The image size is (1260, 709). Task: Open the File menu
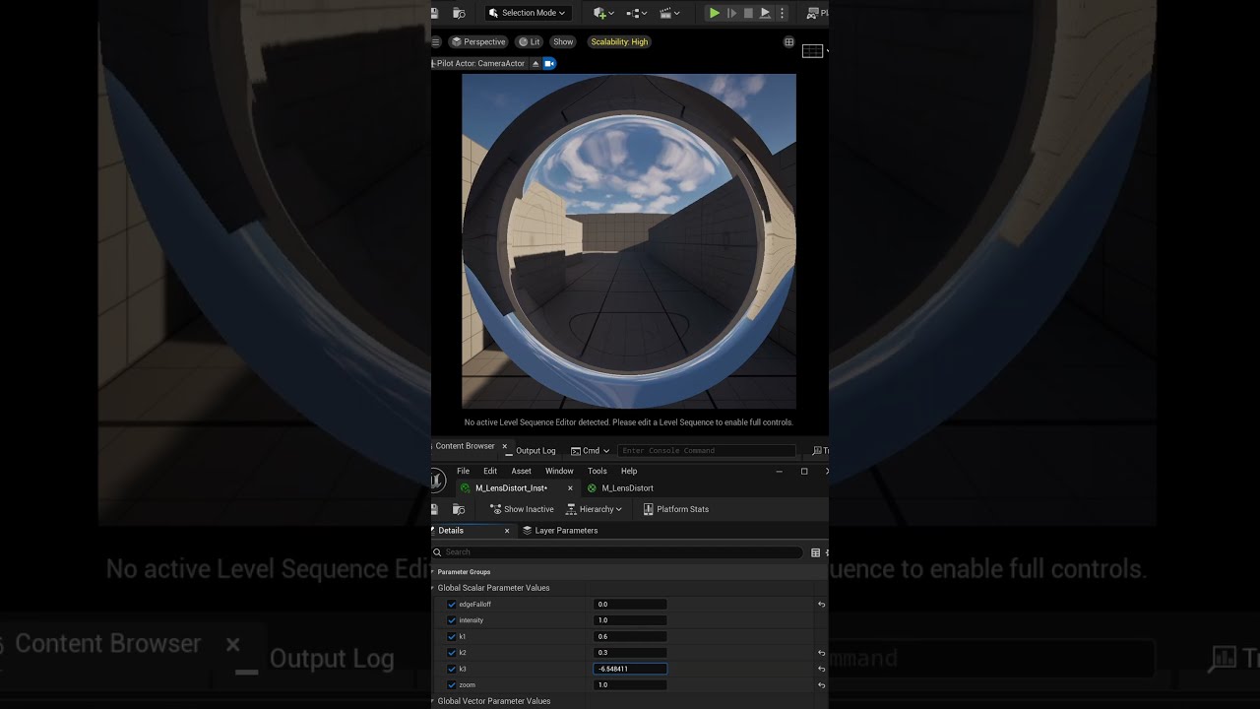pyautogui.click(x=463, y=471)
